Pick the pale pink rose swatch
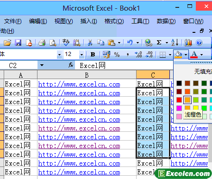 [x=179, y=117]
